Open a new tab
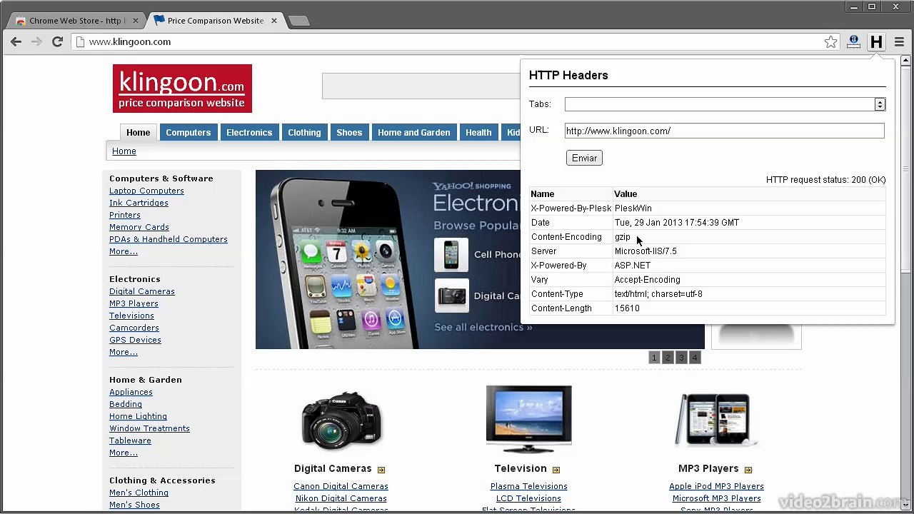Image resolution: width=914 pixels, height=514 pixels. click(299, 21)
